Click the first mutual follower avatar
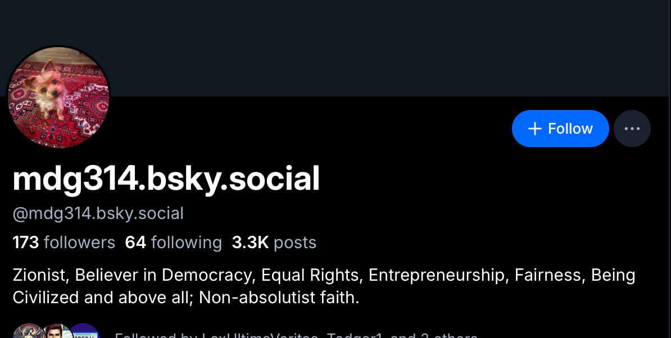This screenshot has height=338, width=671. pos(27,333)
